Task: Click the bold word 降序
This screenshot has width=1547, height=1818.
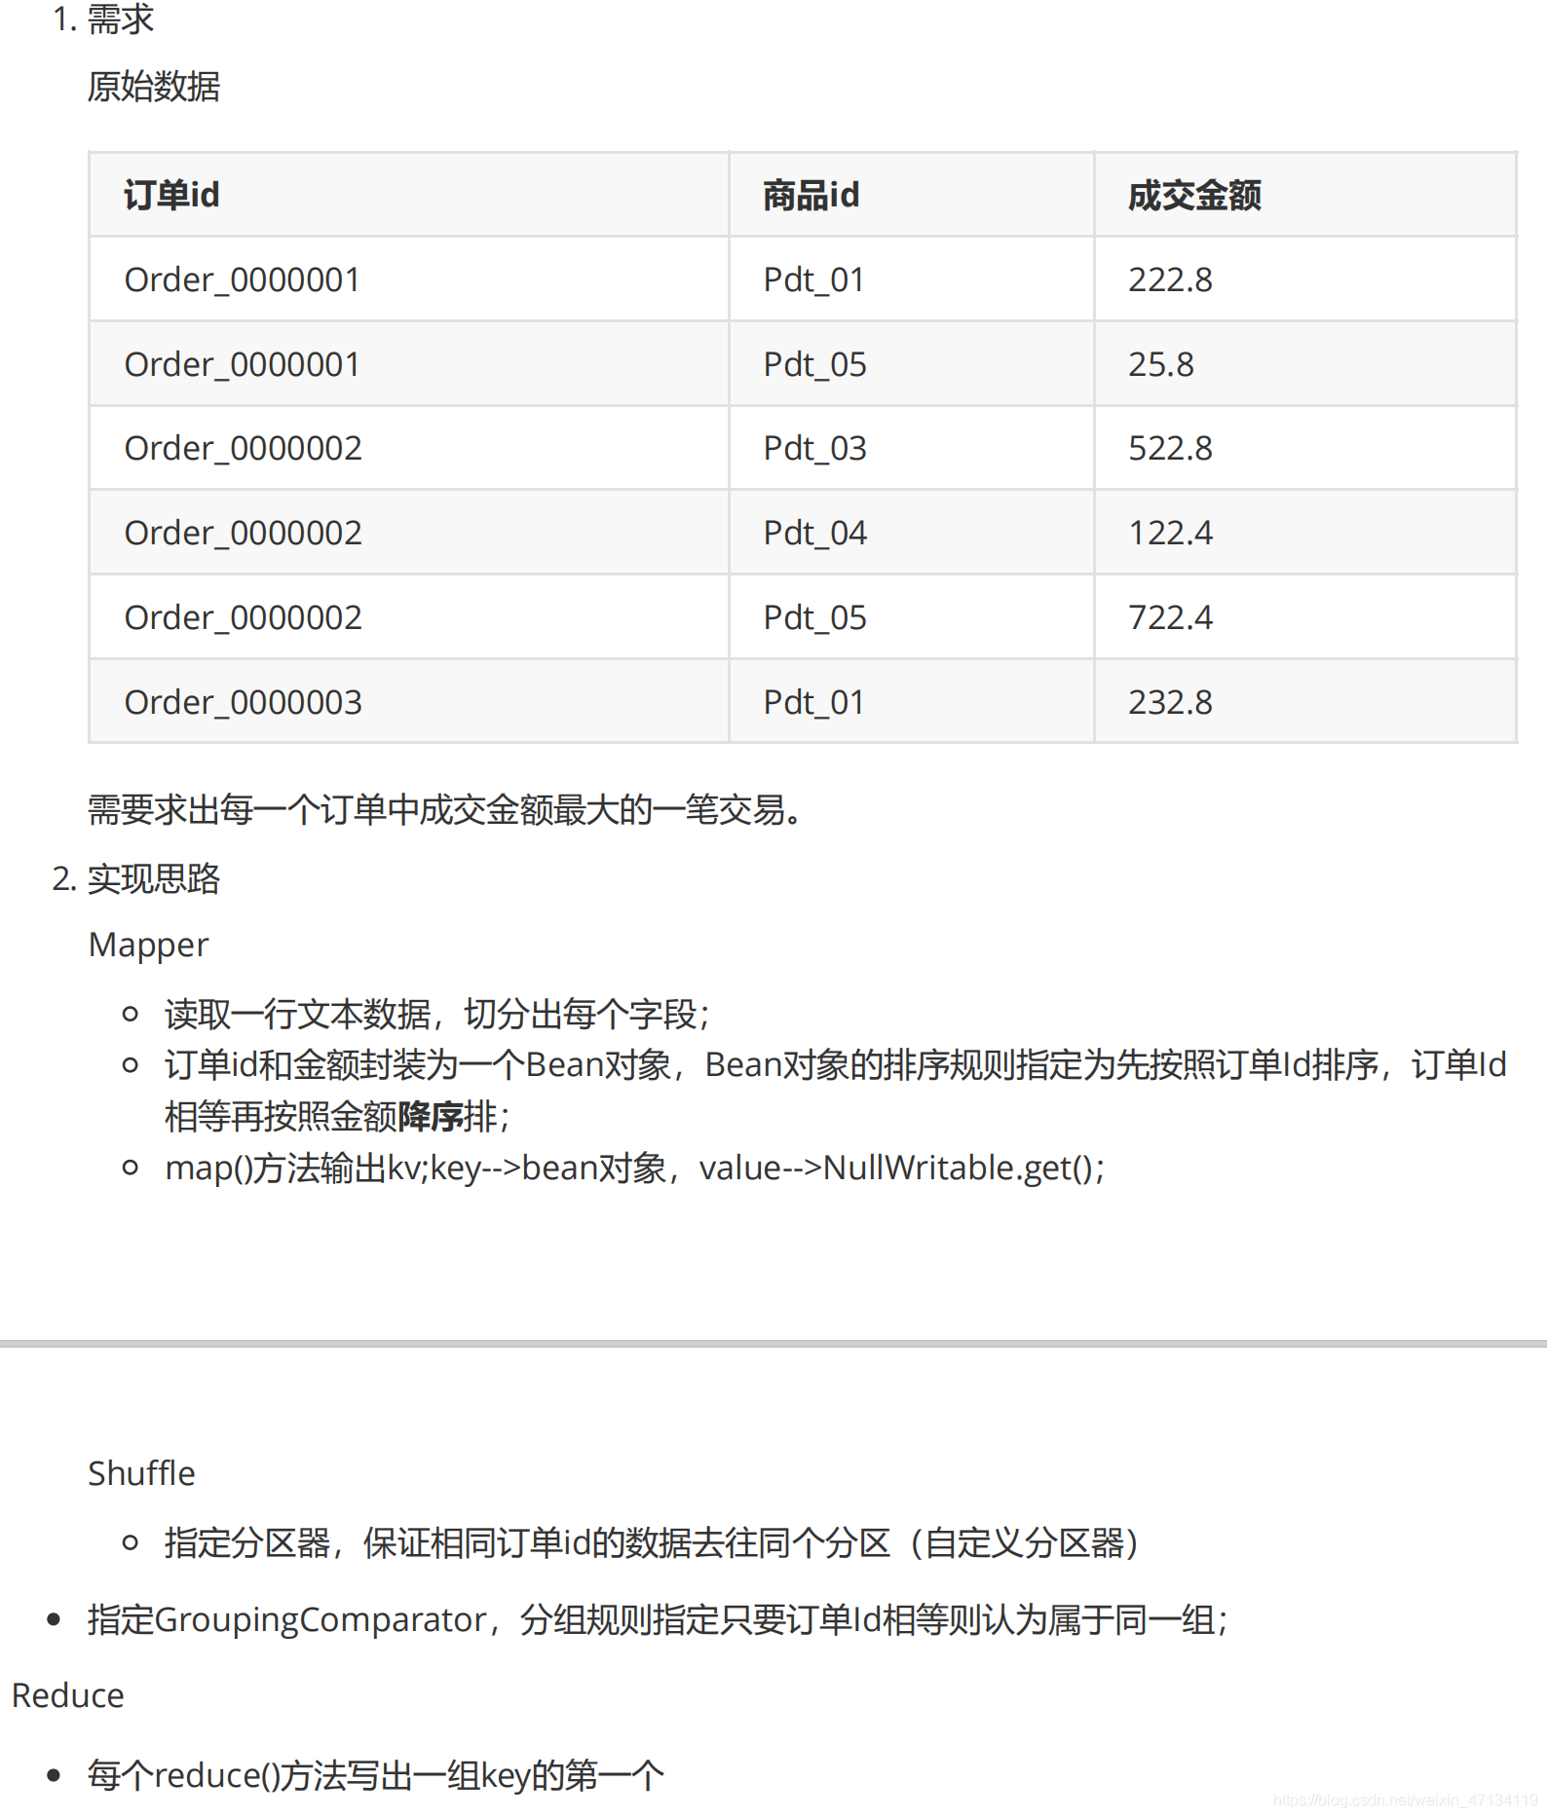Action: (x=431, y=1117)
